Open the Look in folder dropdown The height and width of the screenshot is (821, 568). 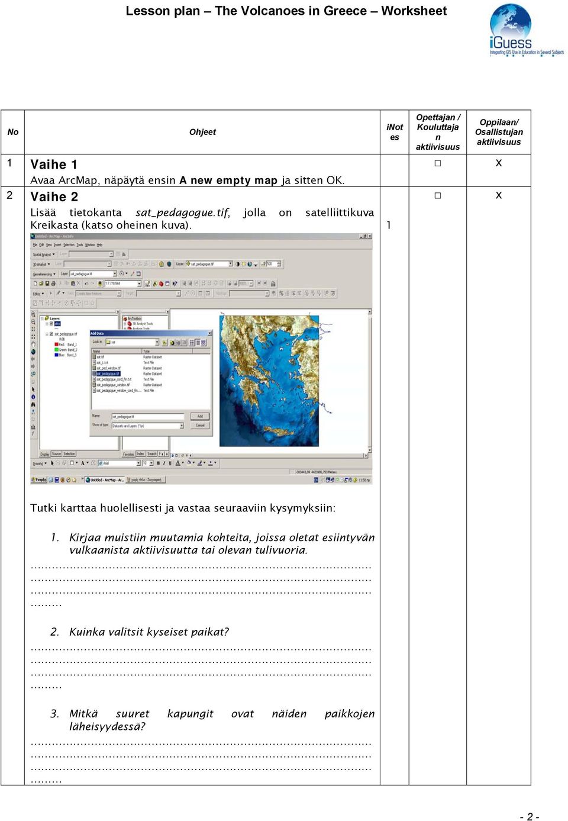(x=157, y=343)
